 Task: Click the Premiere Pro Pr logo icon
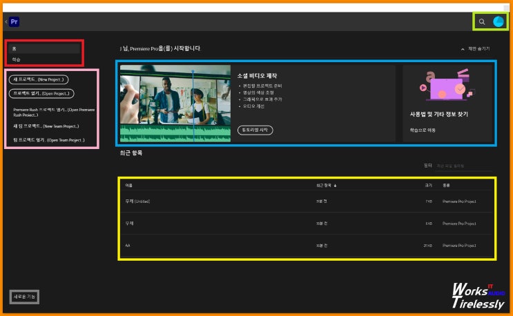click(14, 22)
